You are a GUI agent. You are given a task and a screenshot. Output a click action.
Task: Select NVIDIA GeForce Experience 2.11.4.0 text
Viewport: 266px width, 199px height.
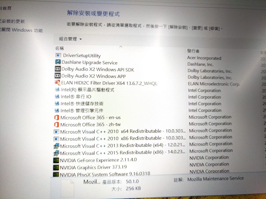[x=98, y=160]
